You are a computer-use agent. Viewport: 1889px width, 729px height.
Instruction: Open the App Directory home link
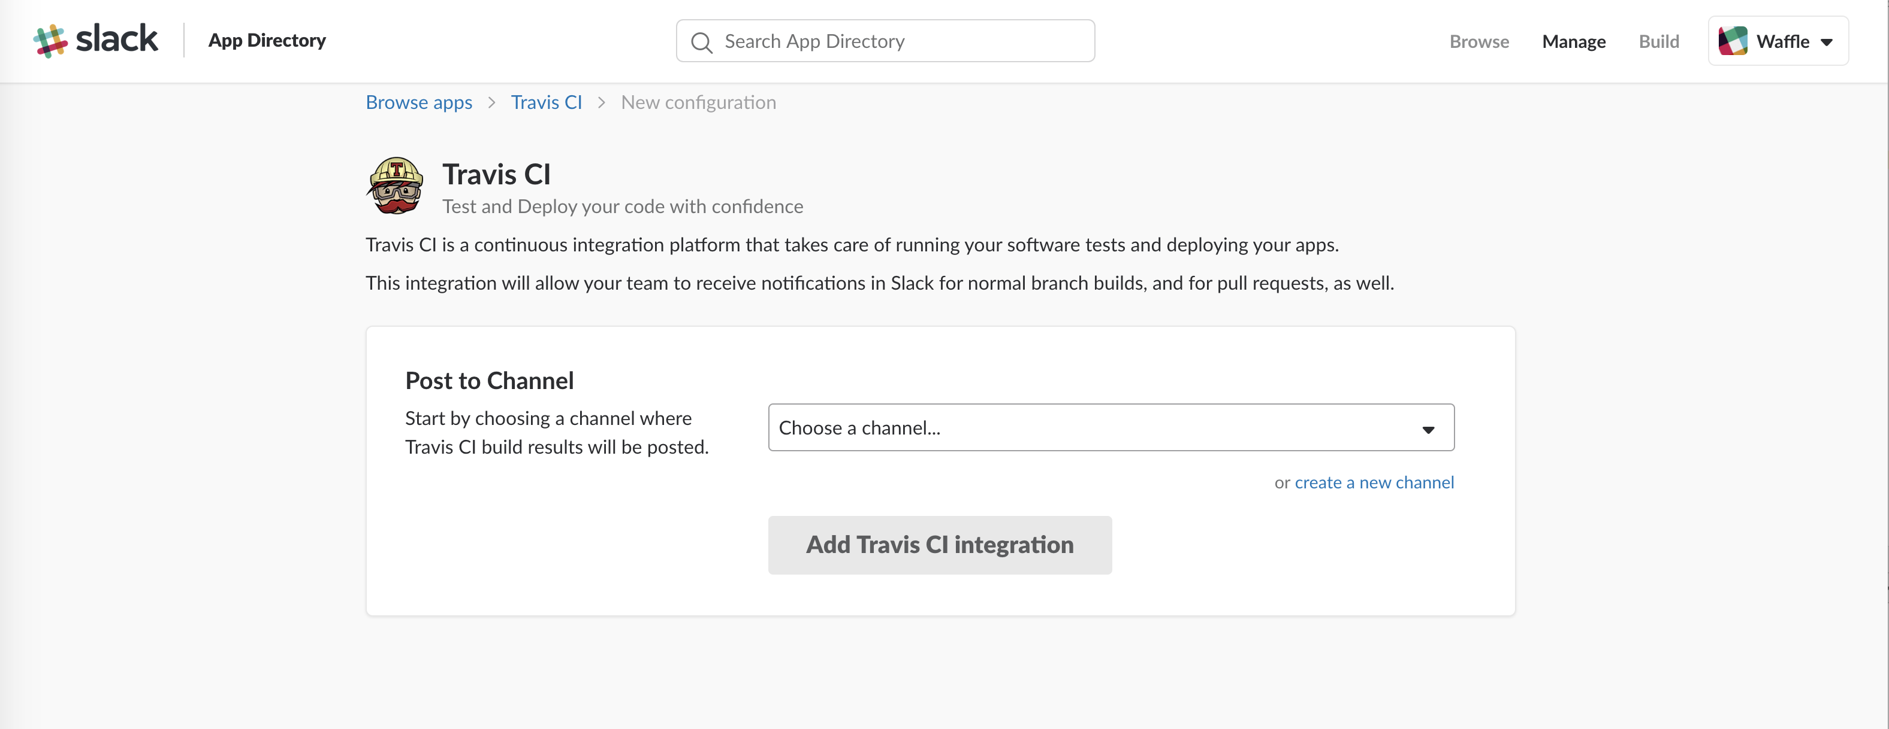(x=267, y=40)
